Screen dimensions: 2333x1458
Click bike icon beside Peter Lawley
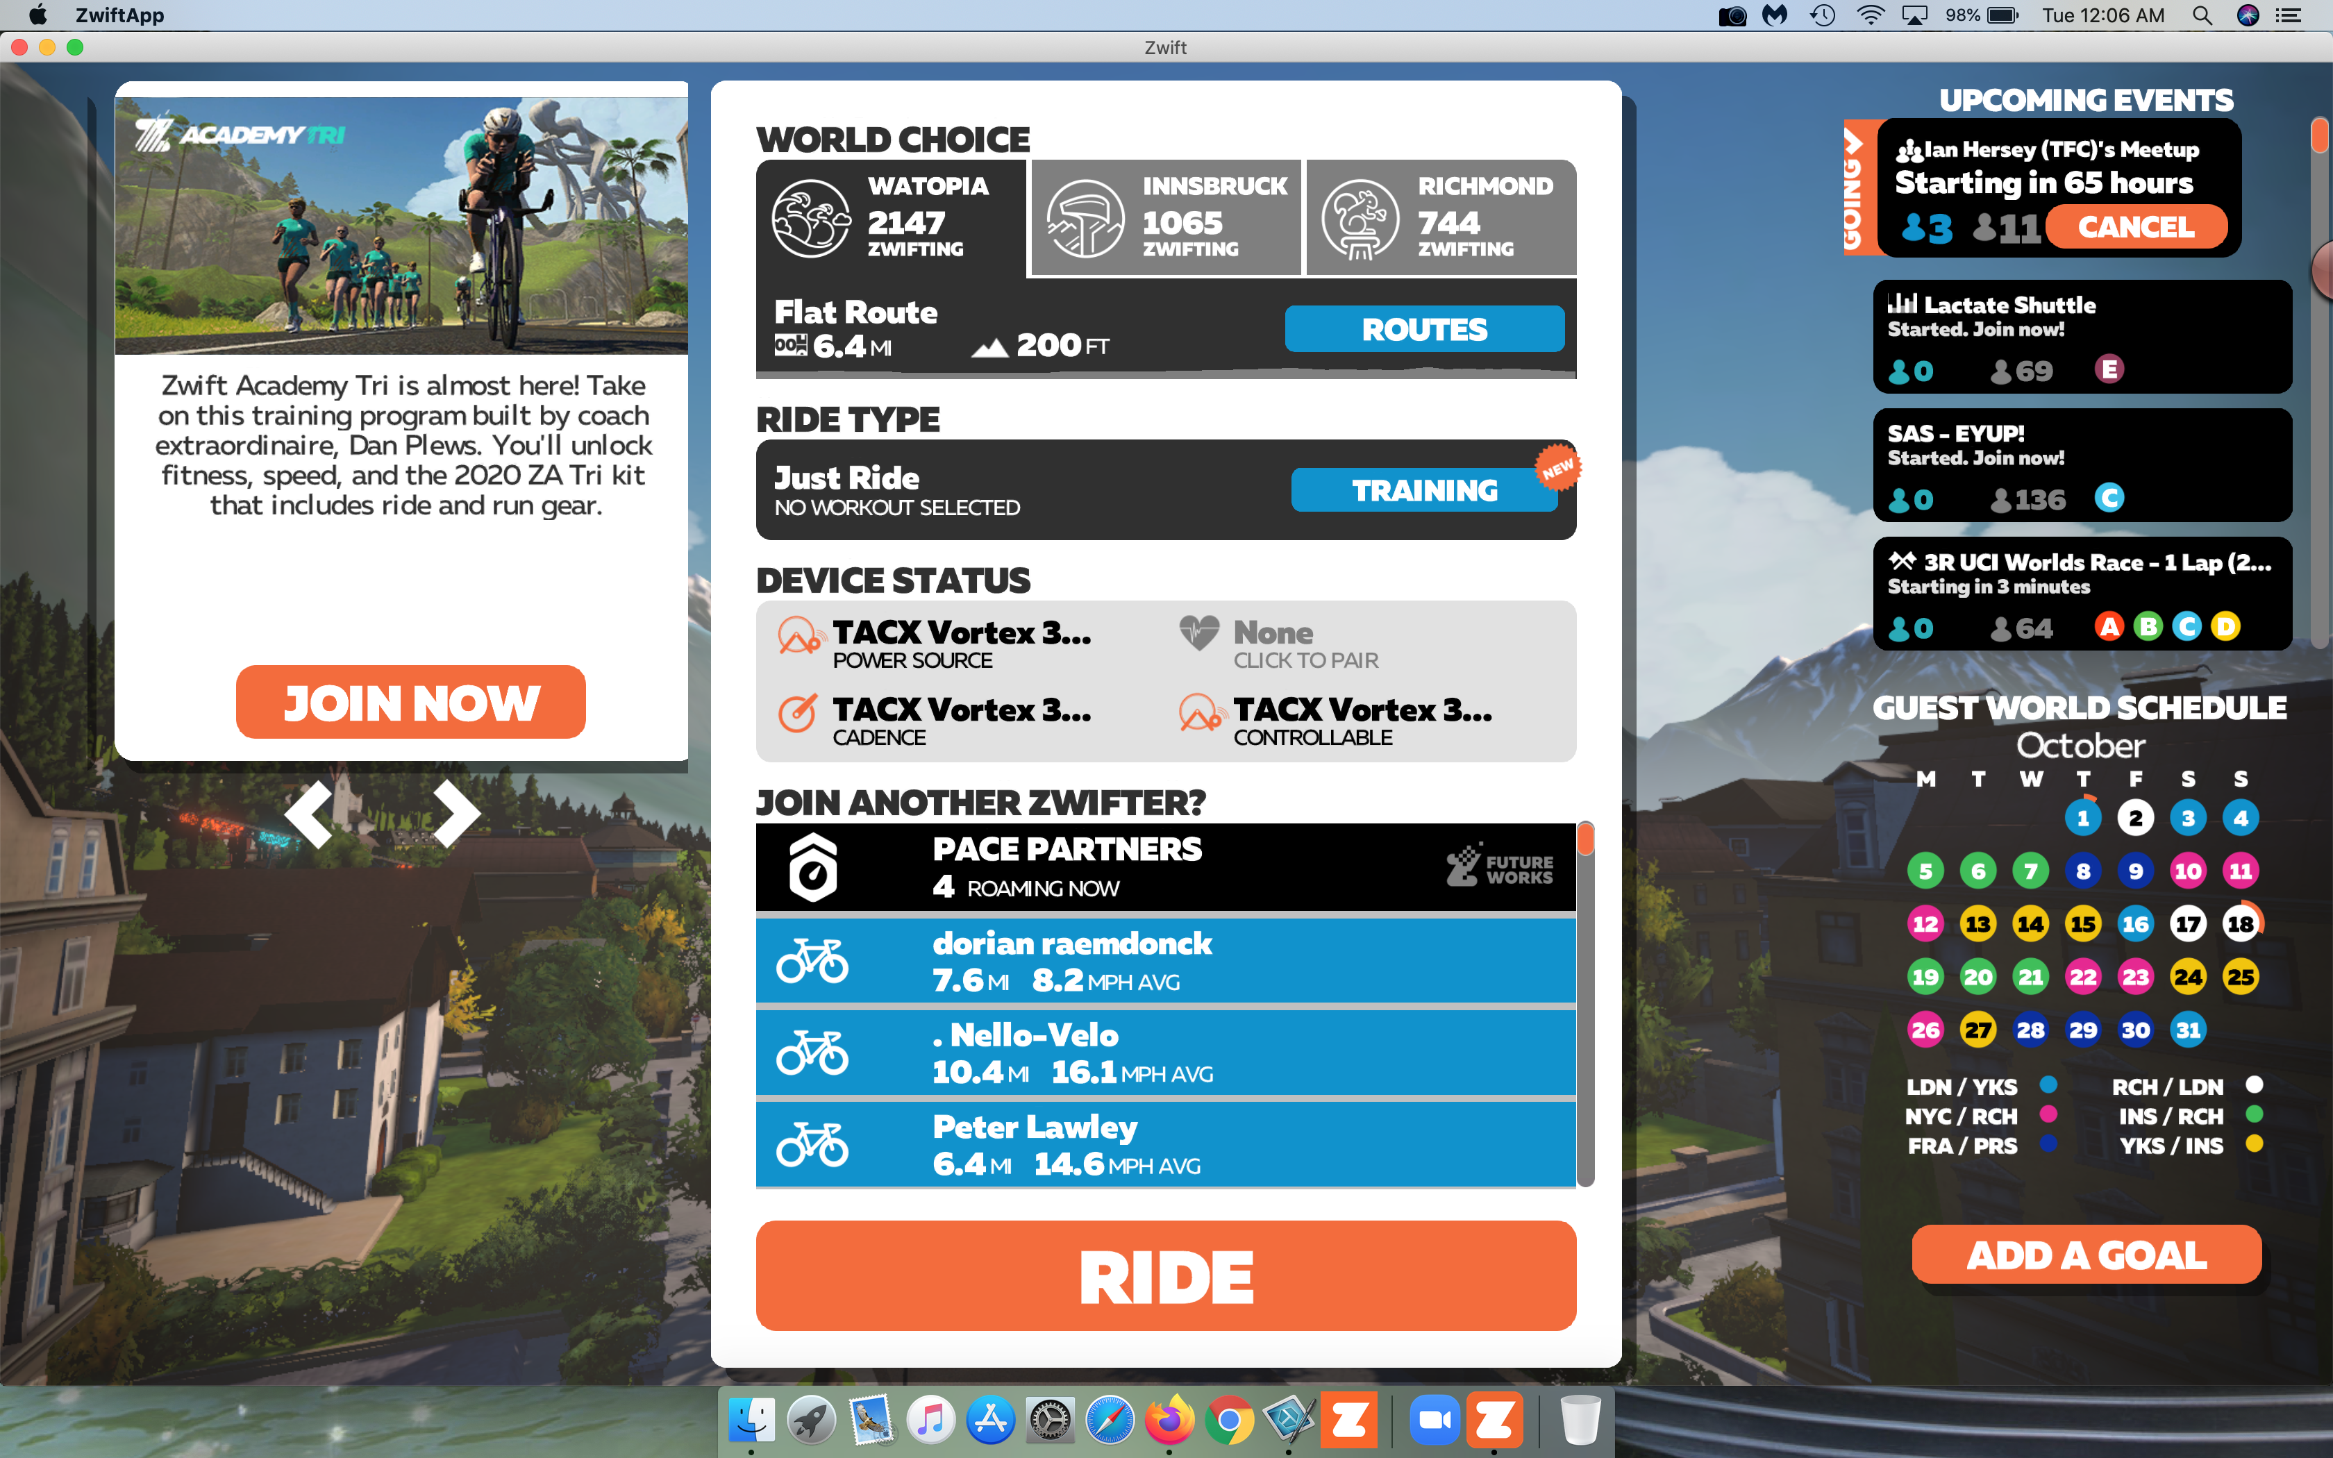tap(812, 1145)
